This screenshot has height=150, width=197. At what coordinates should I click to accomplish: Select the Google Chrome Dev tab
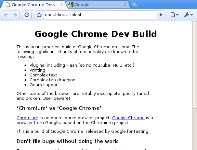(34, 5)
